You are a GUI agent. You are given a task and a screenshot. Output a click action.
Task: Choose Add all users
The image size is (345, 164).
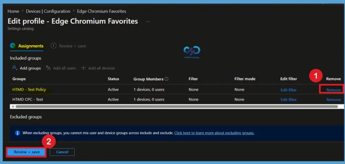pos(64,68)
